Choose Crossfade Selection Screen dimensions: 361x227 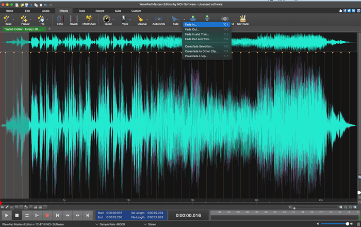(207, 46)
